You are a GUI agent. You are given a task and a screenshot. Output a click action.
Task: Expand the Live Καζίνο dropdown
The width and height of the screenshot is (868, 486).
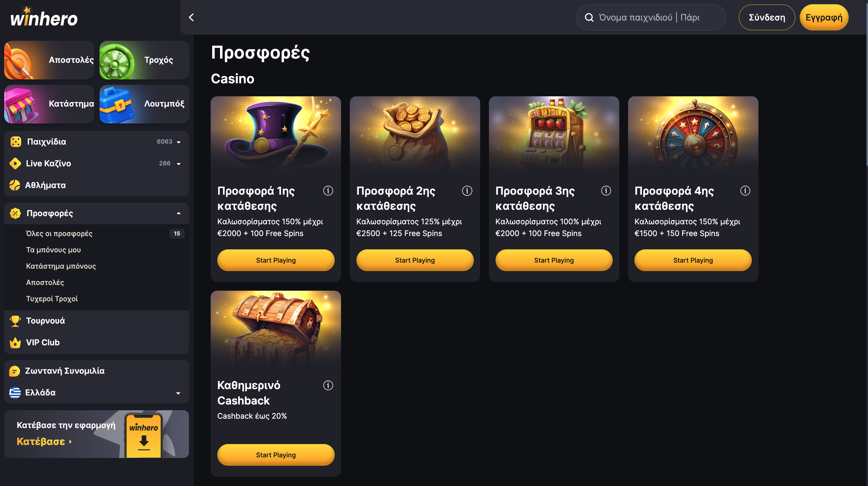pos(179,164)
